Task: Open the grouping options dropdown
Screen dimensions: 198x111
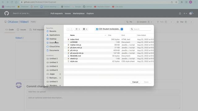Action: tap(85, 29)
